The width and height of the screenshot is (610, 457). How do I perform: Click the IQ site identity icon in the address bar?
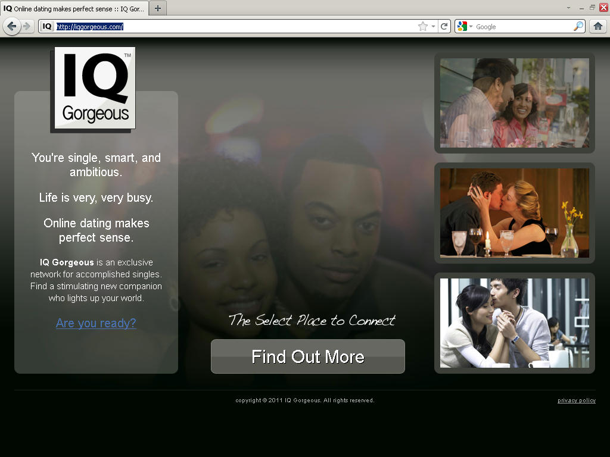[47, 26]
